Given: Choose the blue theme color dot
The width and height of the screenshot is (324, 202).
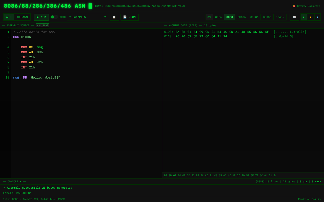Looking at the screenshot, I should coord(317,17).
